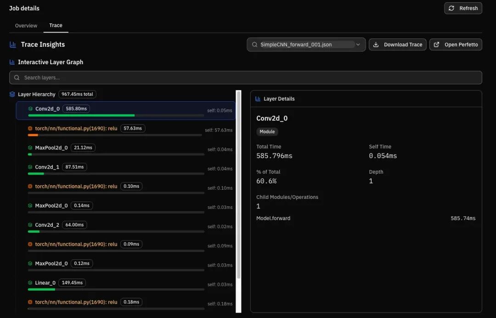
Task: Click the Layer Details chart icon
Action: tap(258, 99)
